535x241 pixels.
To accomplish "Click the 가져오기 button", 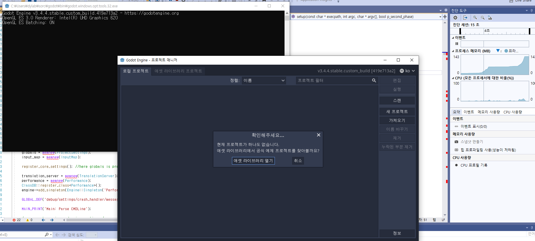I will [397, 120].
